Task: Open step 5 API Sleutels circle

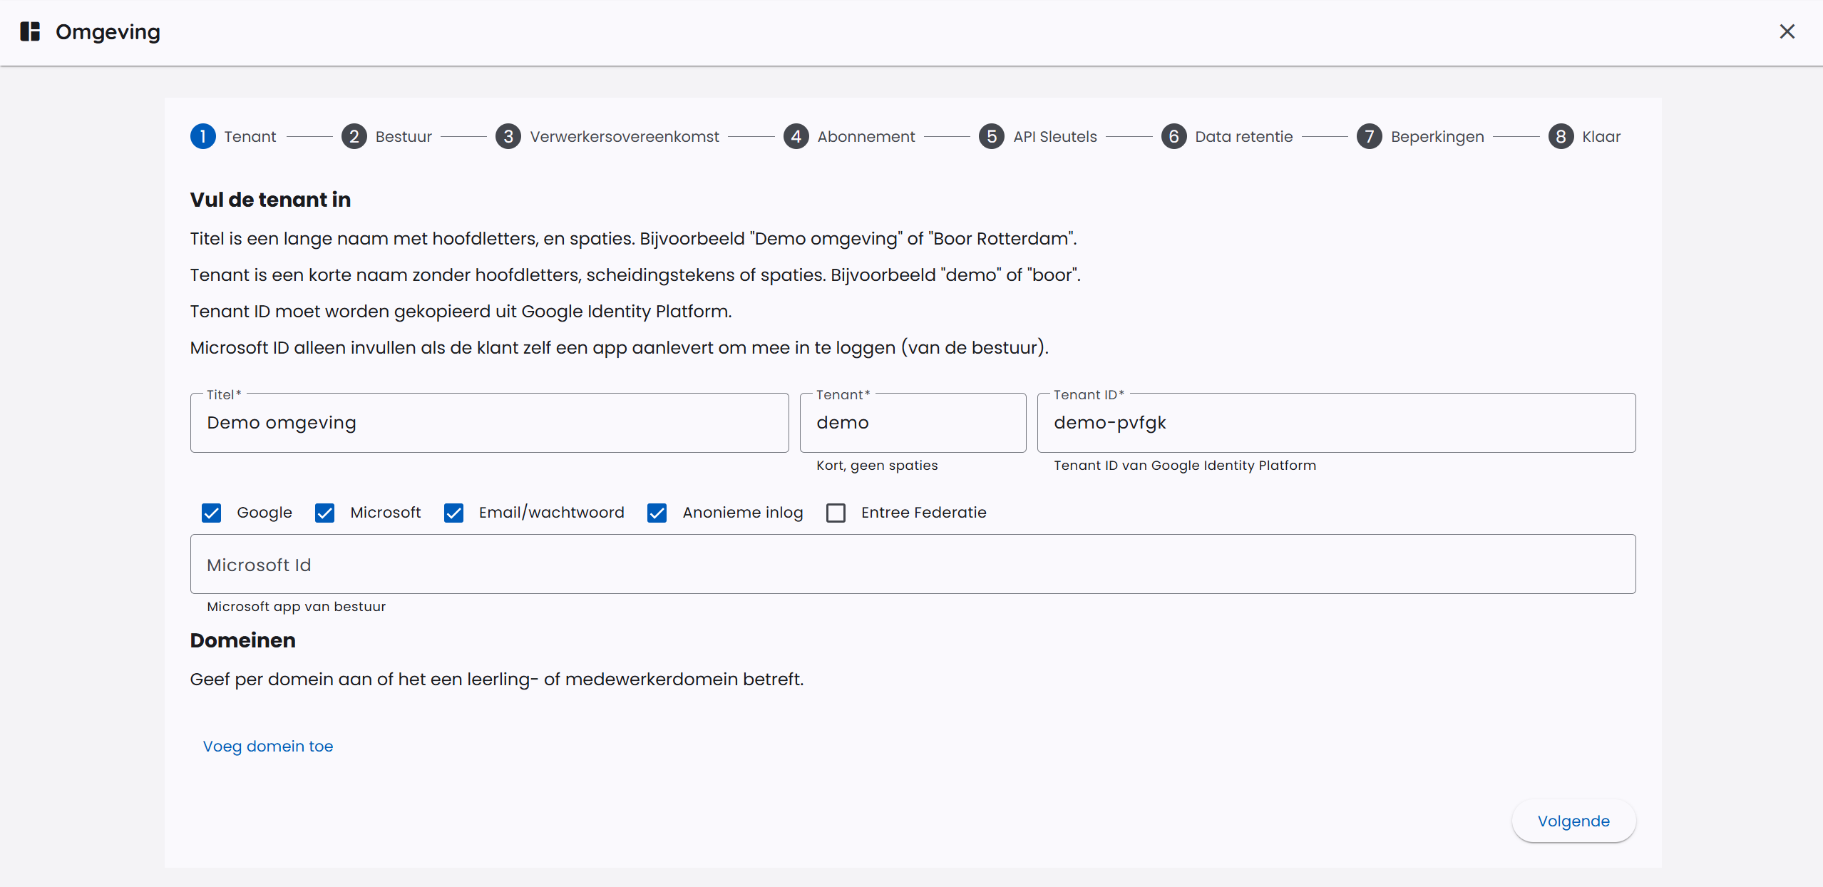Action: (992, 136)
